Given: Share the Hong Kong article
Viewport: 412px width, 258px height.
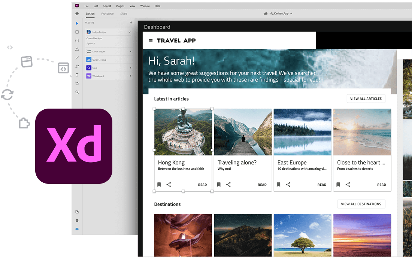Looking at the screenshot, I should [x=169, y=185].
